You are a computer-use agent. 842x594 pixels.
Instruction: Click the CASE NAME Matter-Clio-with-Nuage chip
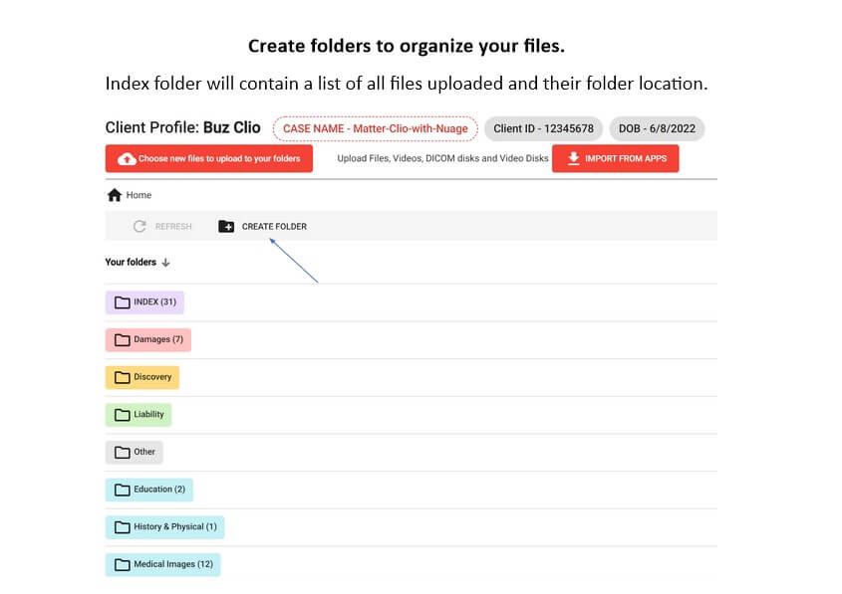click(x=376, y=128)
